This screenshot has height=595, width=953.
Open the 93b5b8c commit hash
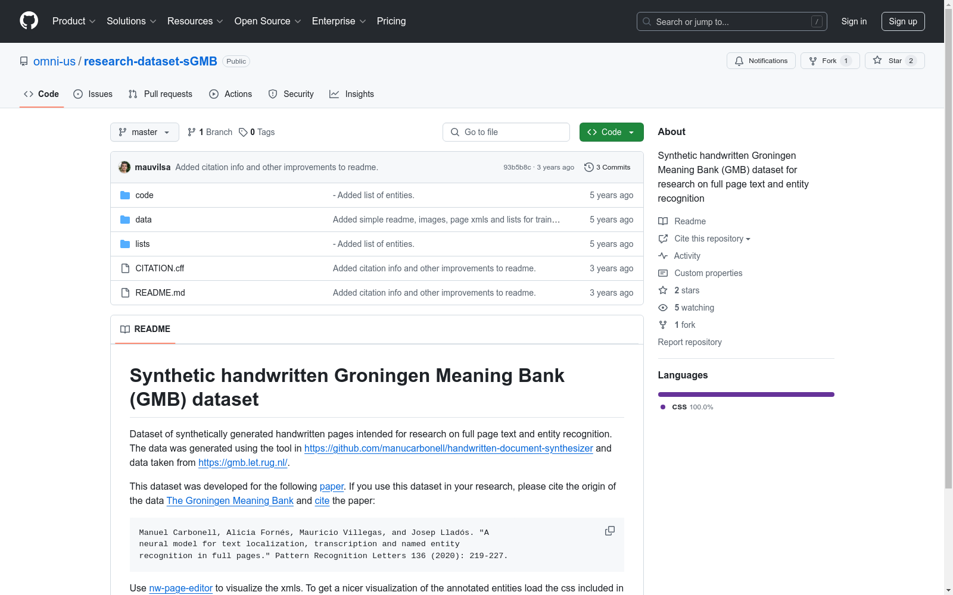517,167
